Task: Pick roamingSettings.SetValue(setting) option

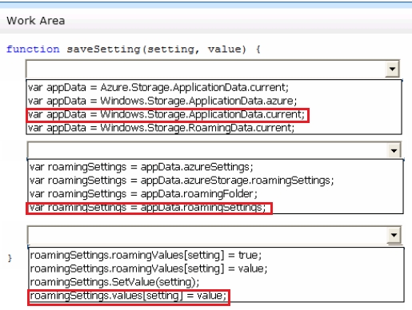Action: pos(114,282)
